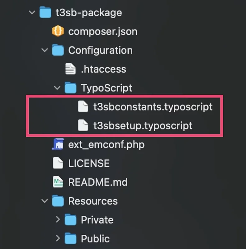Click the t3sbconstants.typoscript file icon

coord(83,107)
